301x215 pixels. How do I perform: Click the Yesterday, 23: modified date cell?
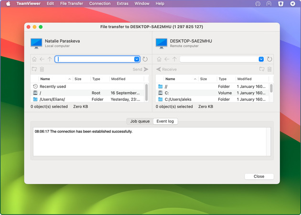125,99
